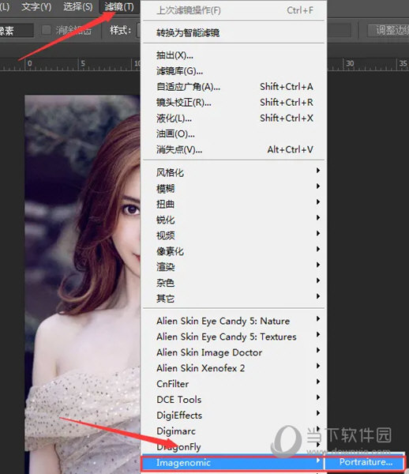This screenshot has width=409, height=474.
Task: Choose 转换为智能滤镜 menu entry
Action: click(x=233, y=32)
